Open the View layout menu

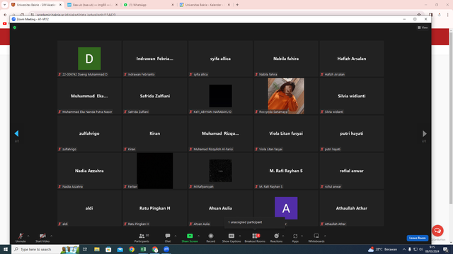click(423, 28)
